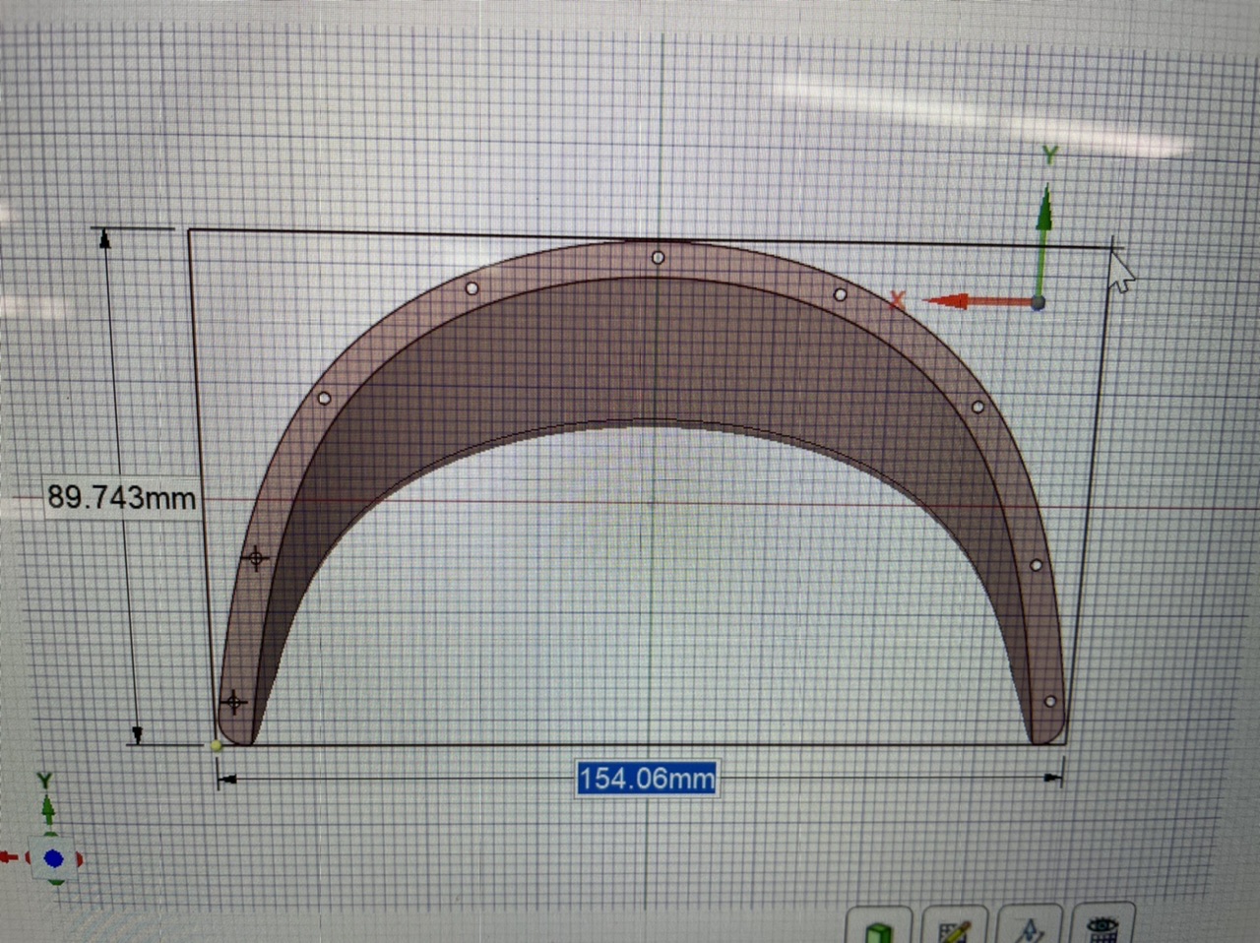
Task: Click the blue arrow tool icon
Action: point(1029,929)
